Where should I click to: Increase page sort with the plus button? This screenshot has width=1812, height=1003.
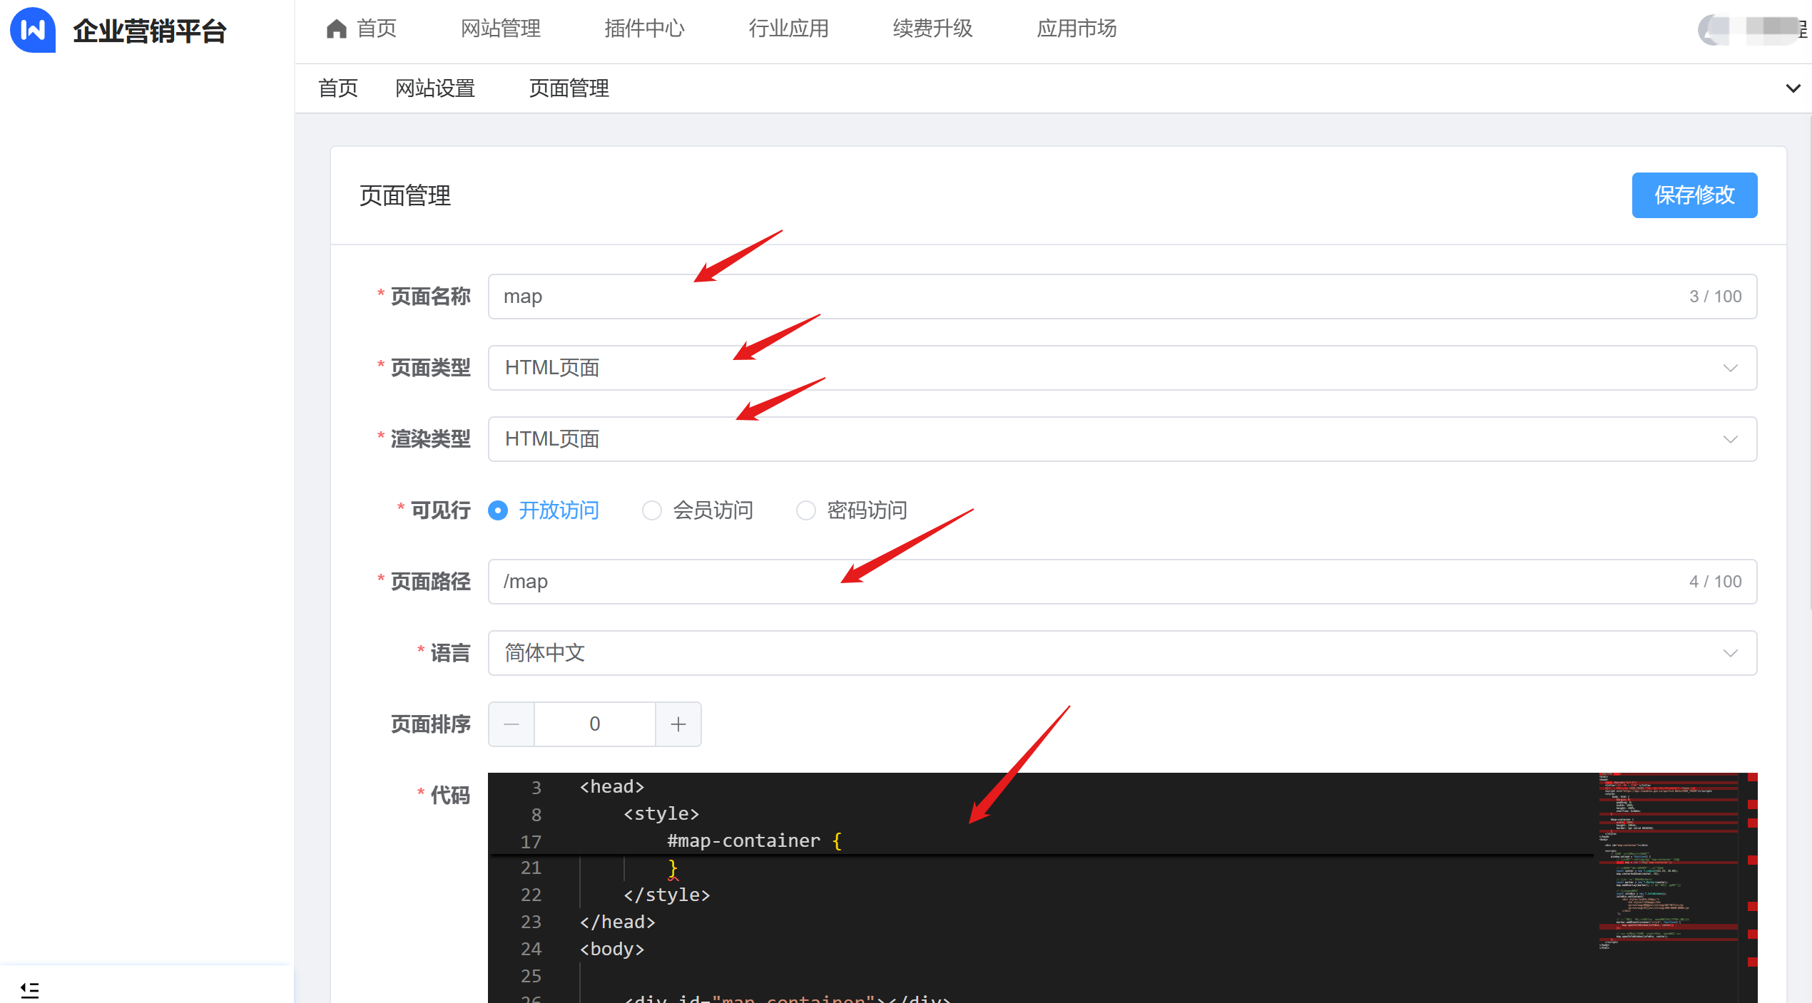(x=678, y=724)
